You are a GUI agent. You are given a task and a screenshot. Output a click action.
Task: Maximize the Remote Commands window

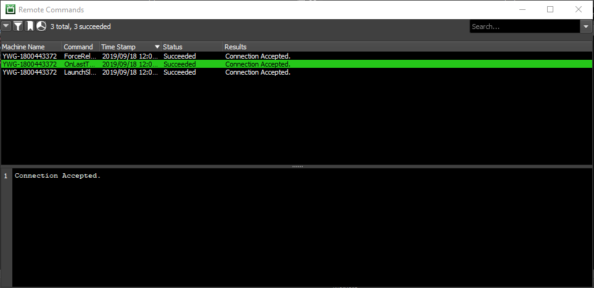coord(550,9)
